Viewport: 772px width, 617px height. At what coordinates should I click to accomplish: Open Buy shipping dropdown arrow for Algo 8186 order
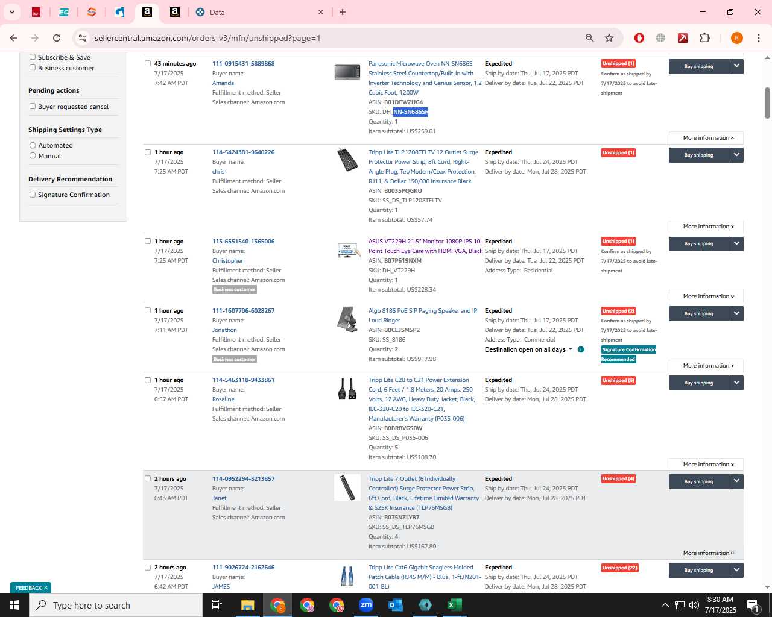pyautogui.click(x=736, y=313)
